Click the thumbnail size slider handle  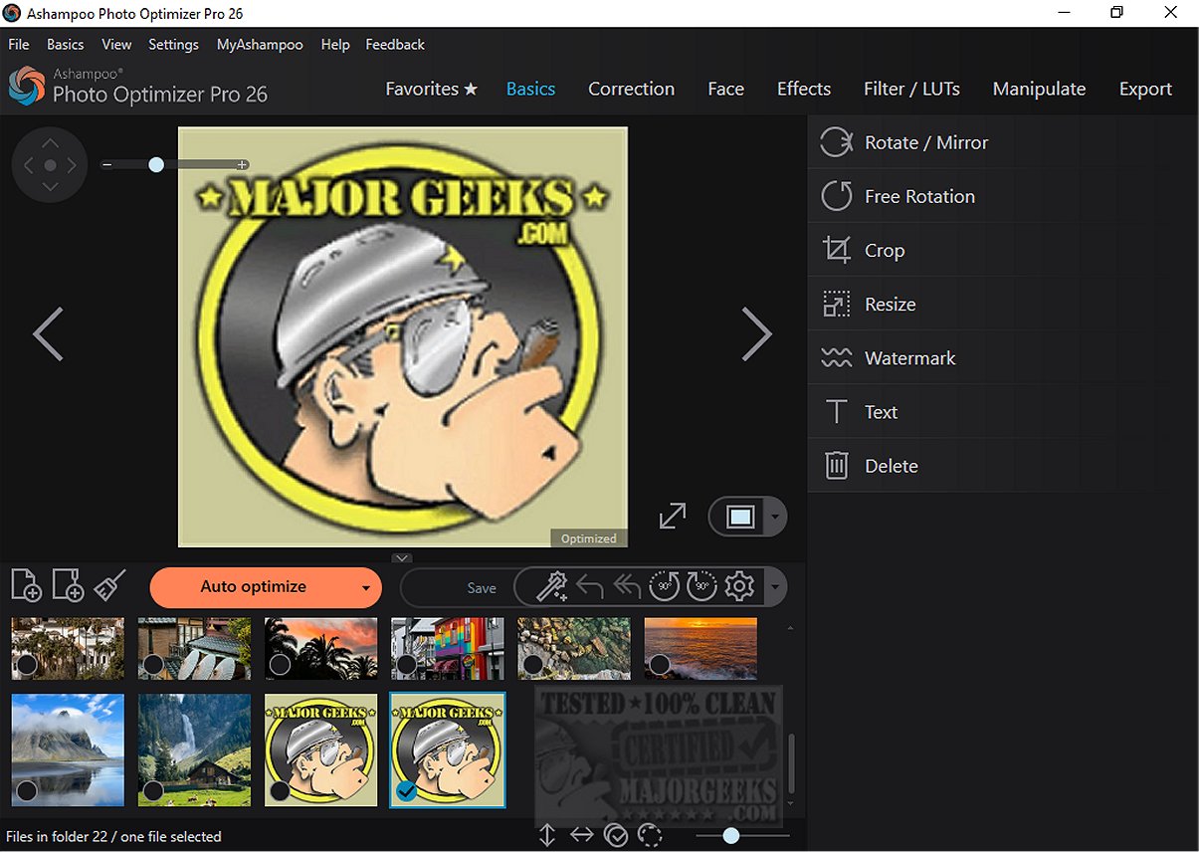point(731,836)
